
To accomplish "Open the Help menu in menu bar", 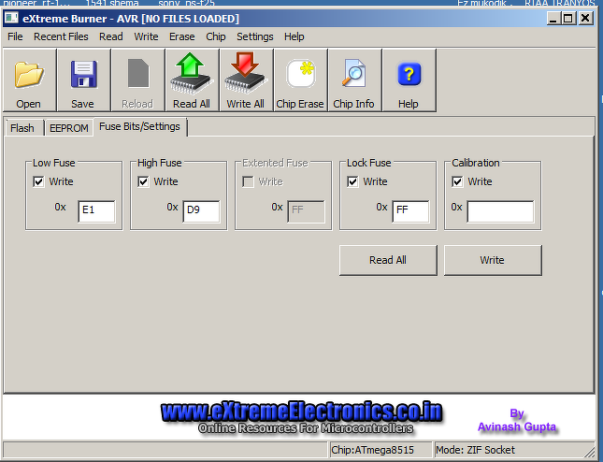I will point(294,36).
